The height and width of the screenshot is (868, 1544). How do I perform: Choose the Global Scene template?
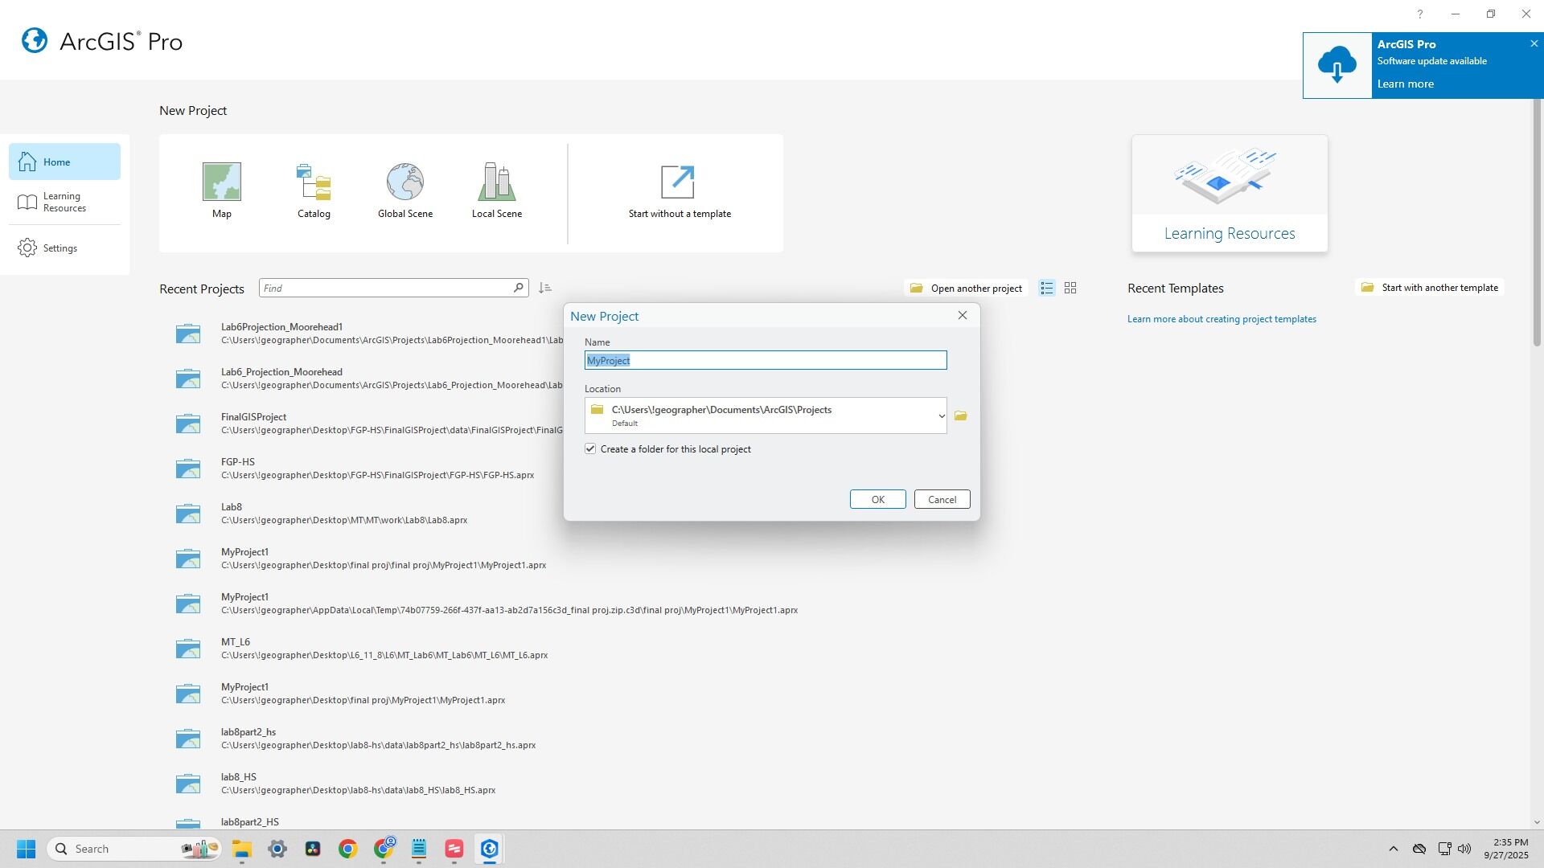click(x=405, y=182)
